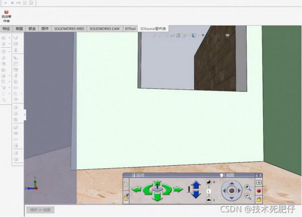Click the XYZ coordinate triad

(31, 184)
